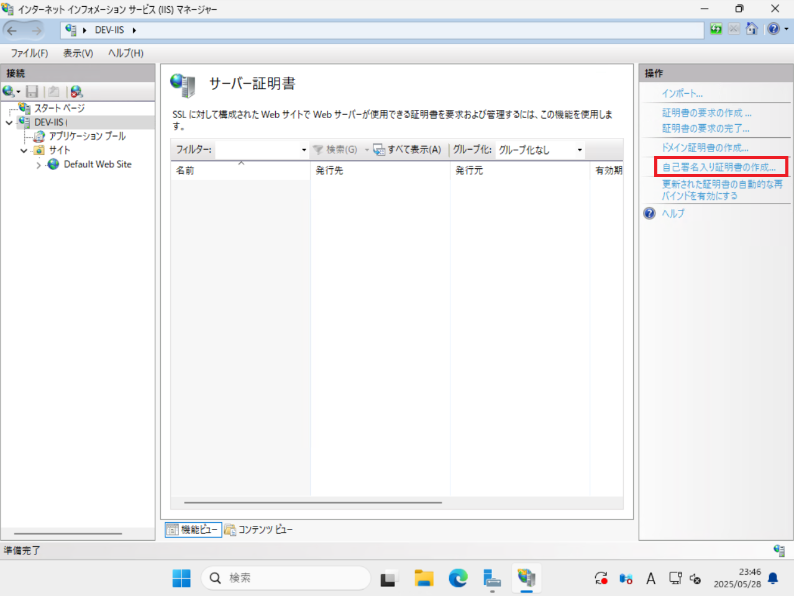Screen dimensions: 794x596
Task: Open the notification bell in the tray
Action: click(x=773, y=579)
